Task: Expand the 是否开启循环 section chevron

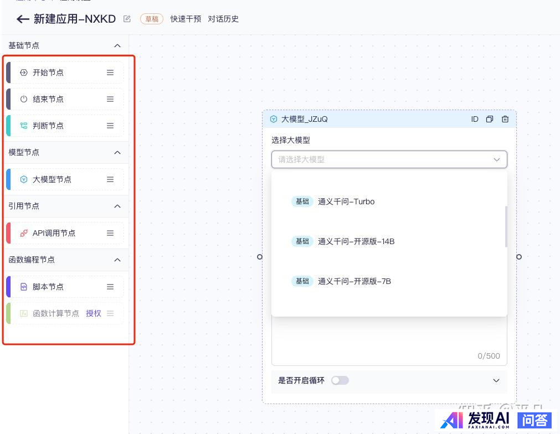Action: click(x=496, y=380)
